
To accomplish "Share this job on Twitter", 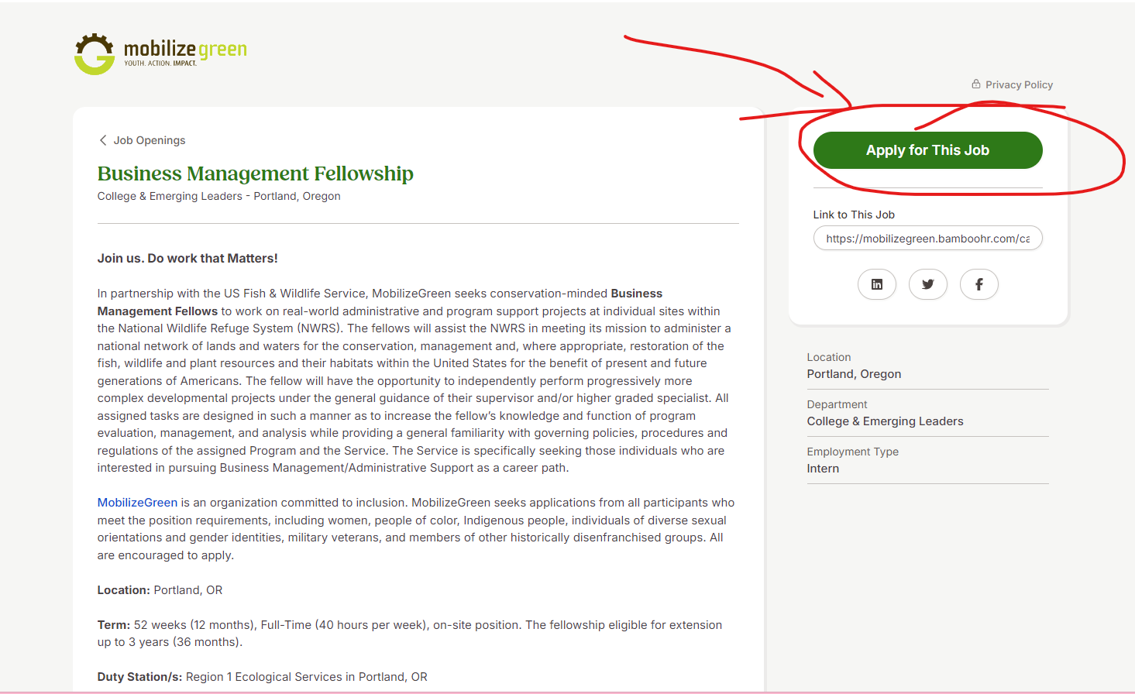I will [x=927, y=284].
